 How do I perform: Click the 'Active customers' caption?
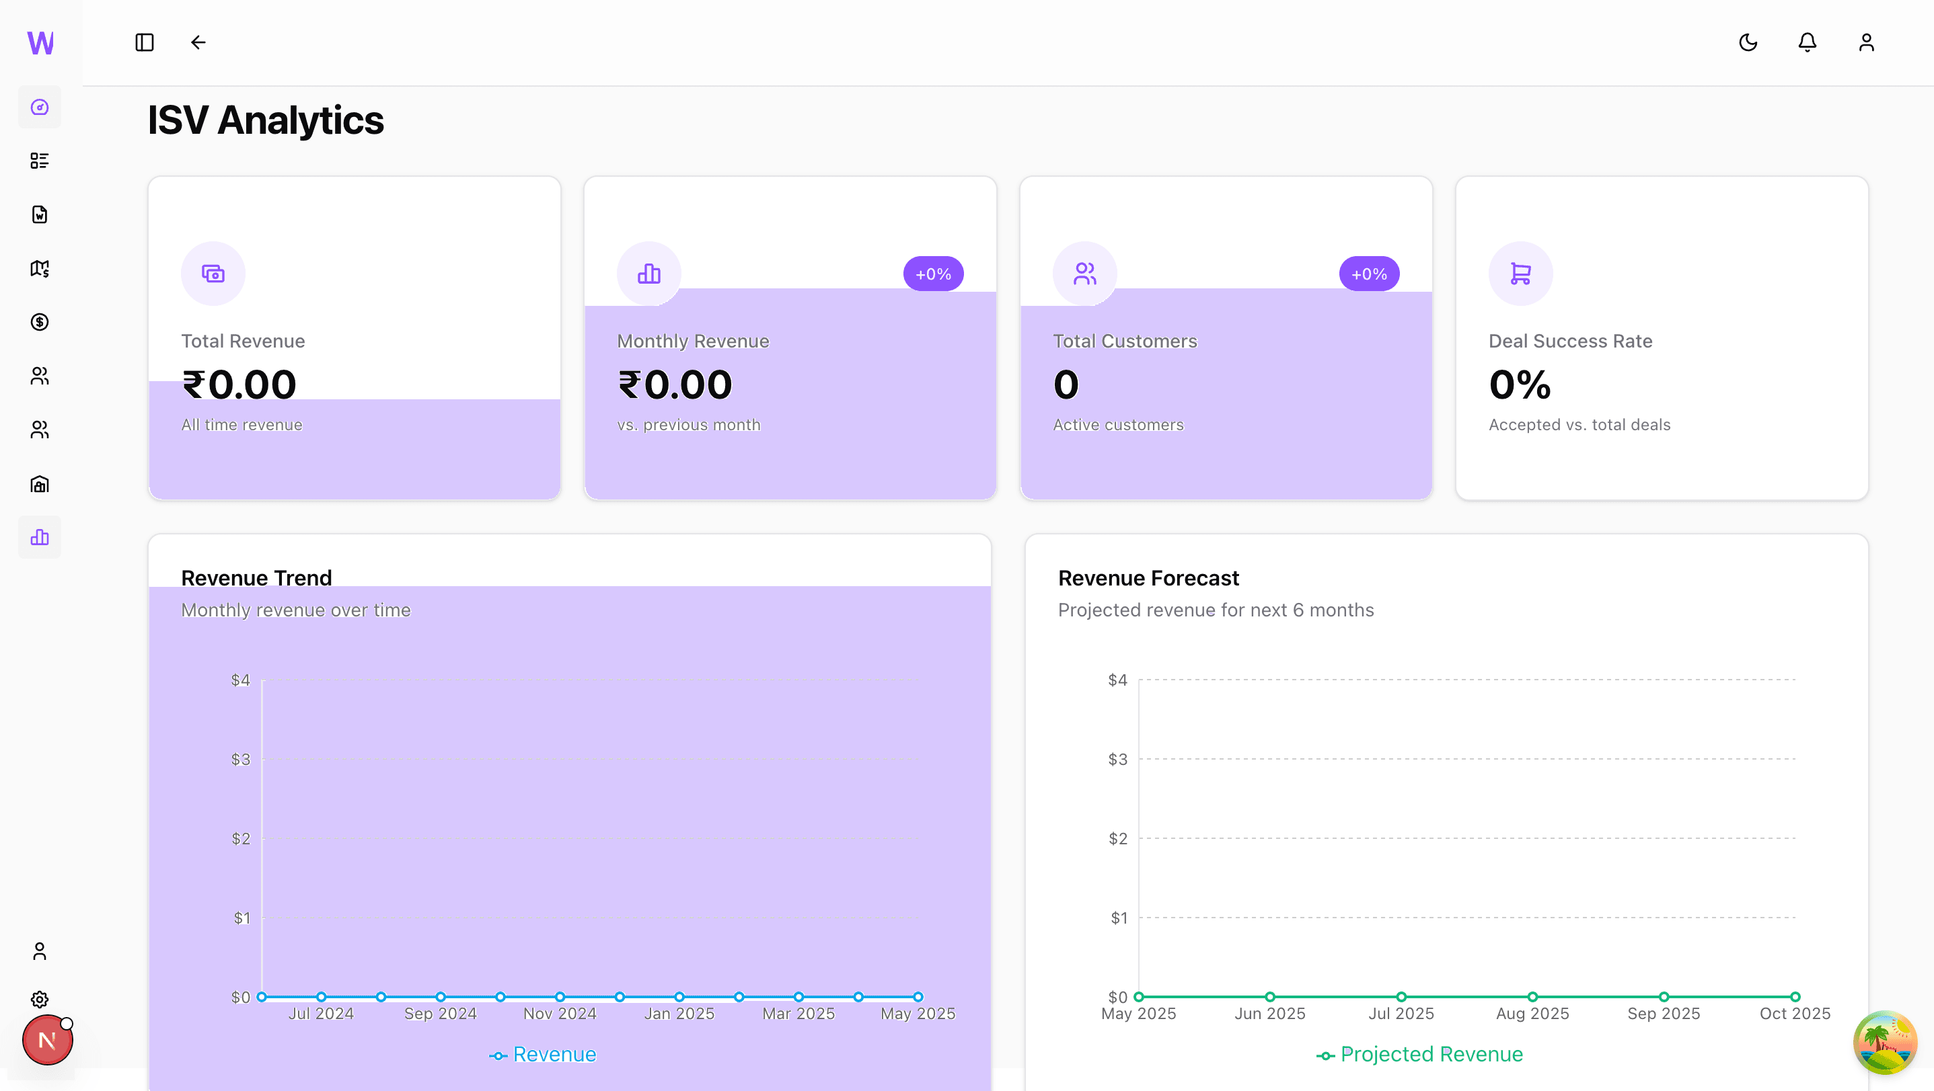[x=1118, y=425]
